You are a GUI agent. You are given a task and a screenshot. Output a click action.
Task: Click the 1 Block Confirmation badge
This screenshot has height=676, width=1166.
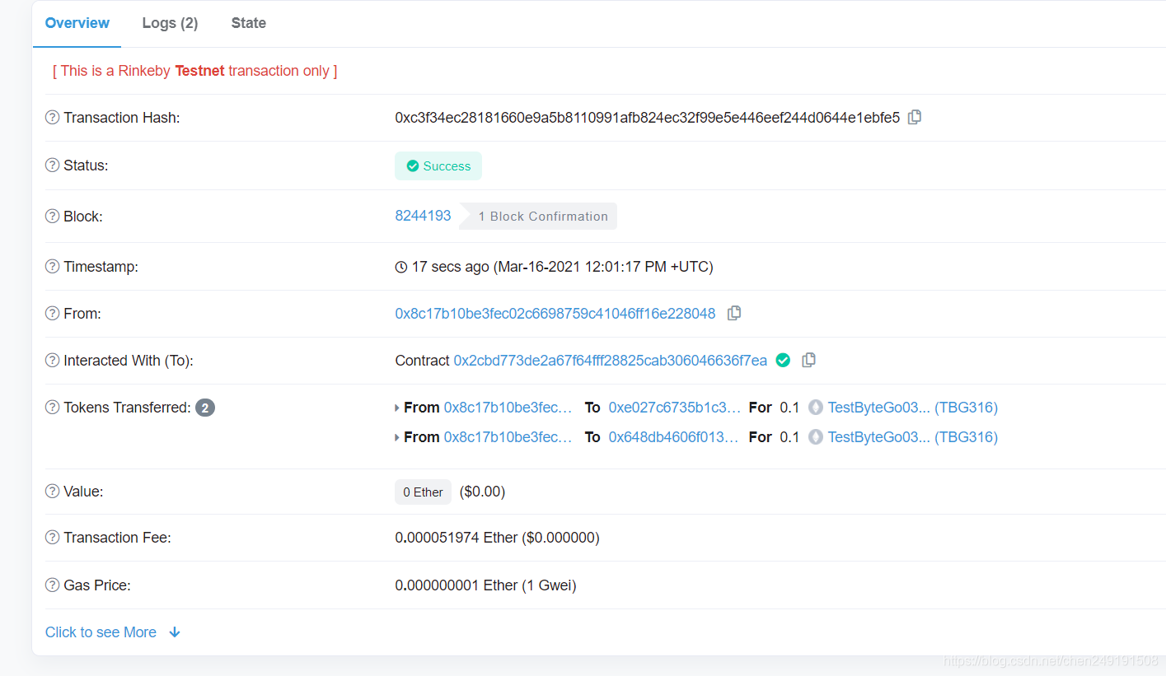click(x=538, y=217)
